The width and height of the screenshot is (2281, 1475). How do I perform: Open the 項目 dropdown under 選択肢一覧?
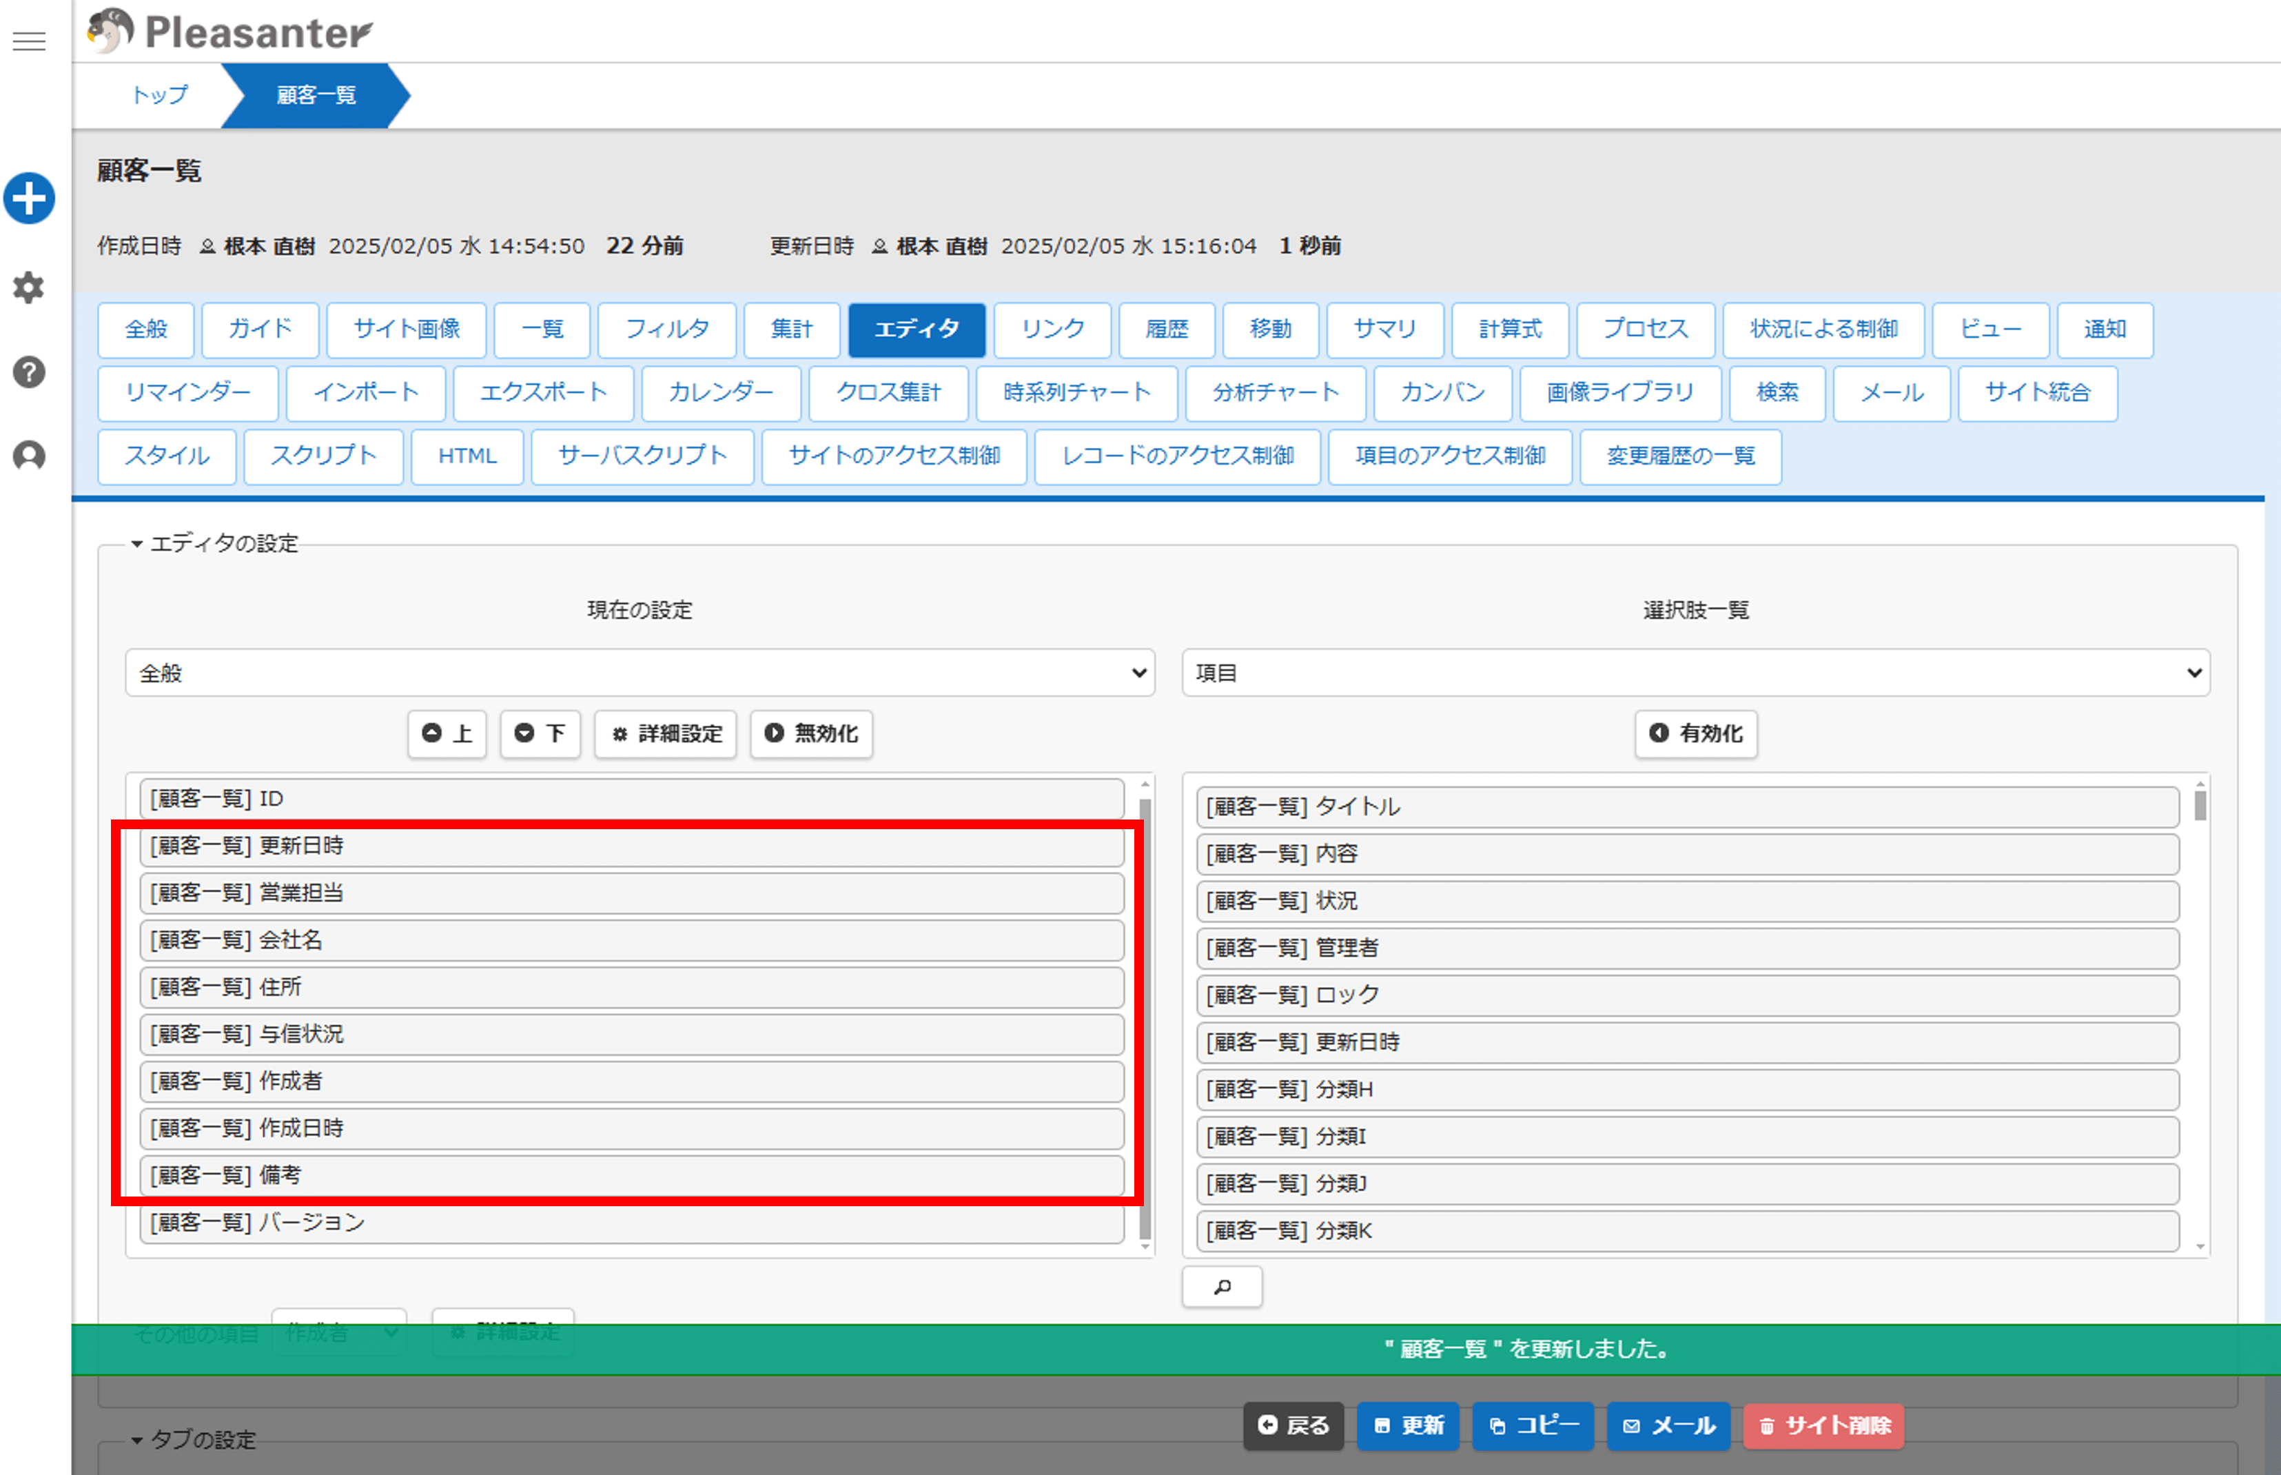click(x=1695, y=673)
